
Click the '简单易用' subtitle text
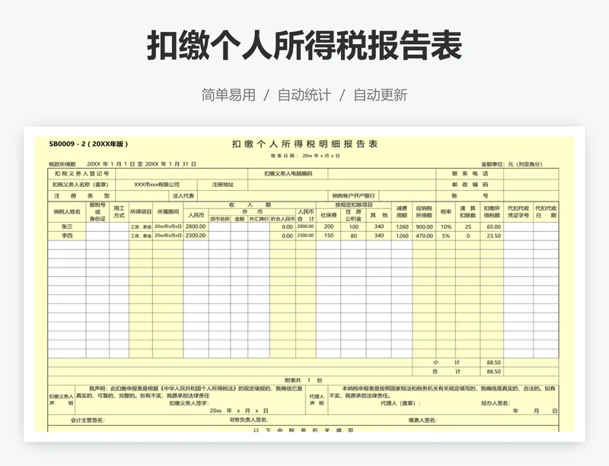228,95
